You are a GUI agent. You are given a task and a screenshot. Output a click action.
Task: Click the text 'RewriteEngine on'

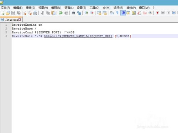point(27,25)
